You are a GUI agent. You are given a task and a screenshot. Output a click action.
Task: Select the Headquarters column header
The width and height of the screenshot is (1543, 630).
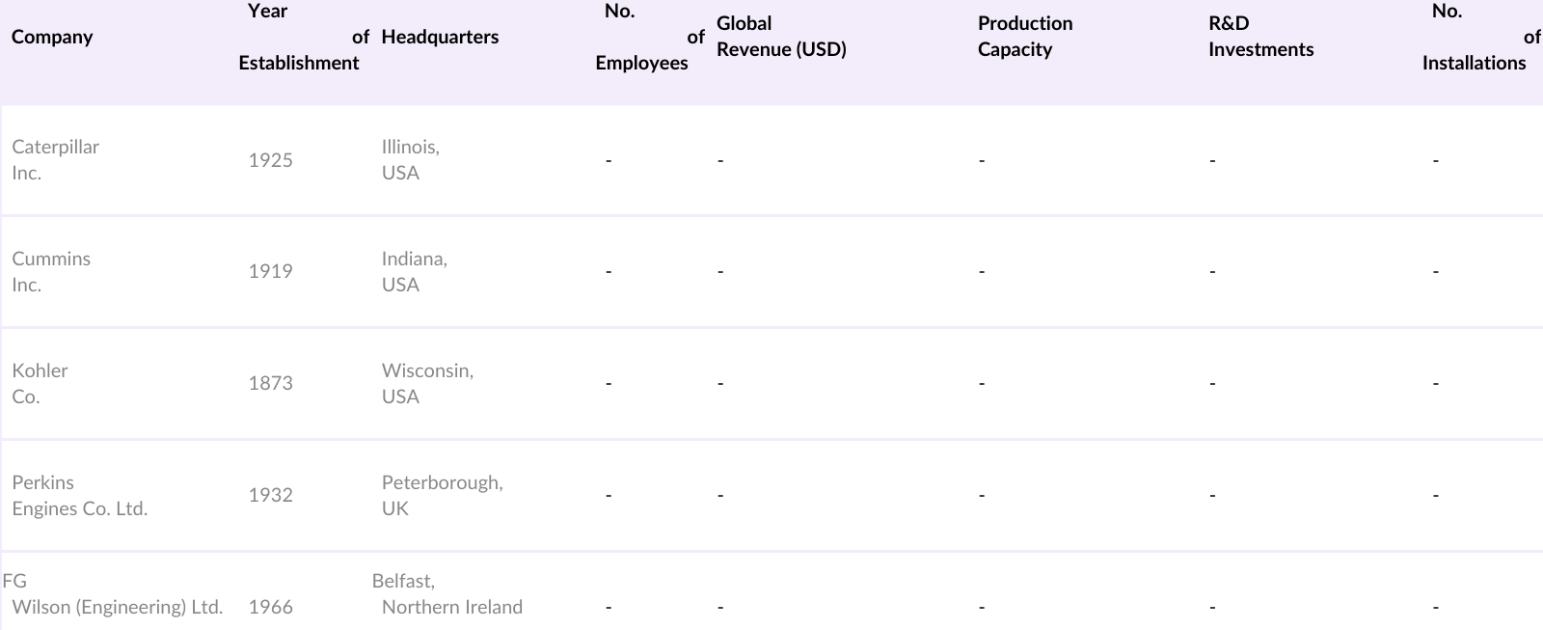[x=440, y=37]
